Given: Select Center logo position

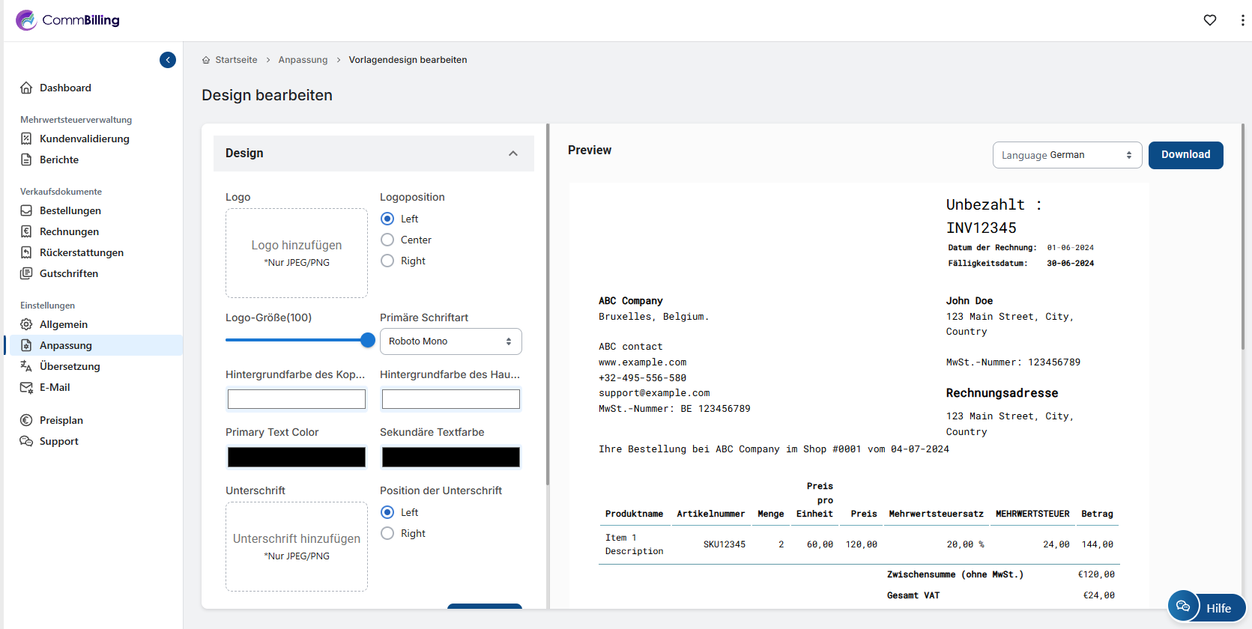Looking at the screenshot, I should 387,240.
